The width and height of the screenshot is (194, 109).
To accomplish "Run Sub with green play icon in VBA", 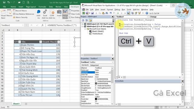I will pyautogui.click(x=118, y=13).
